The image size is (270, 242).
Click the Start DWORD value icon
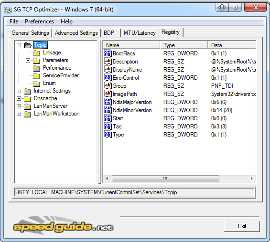click(x=108, y=118)
